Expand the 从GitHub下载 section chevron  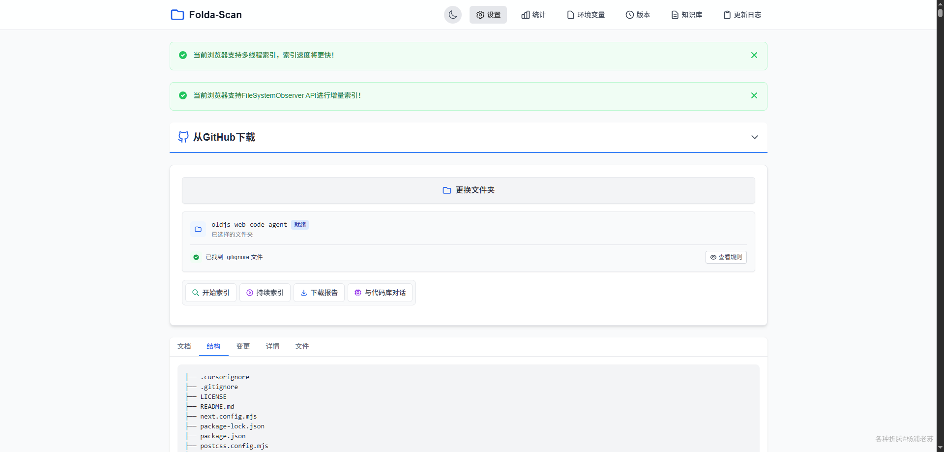(x=754, y=137)
